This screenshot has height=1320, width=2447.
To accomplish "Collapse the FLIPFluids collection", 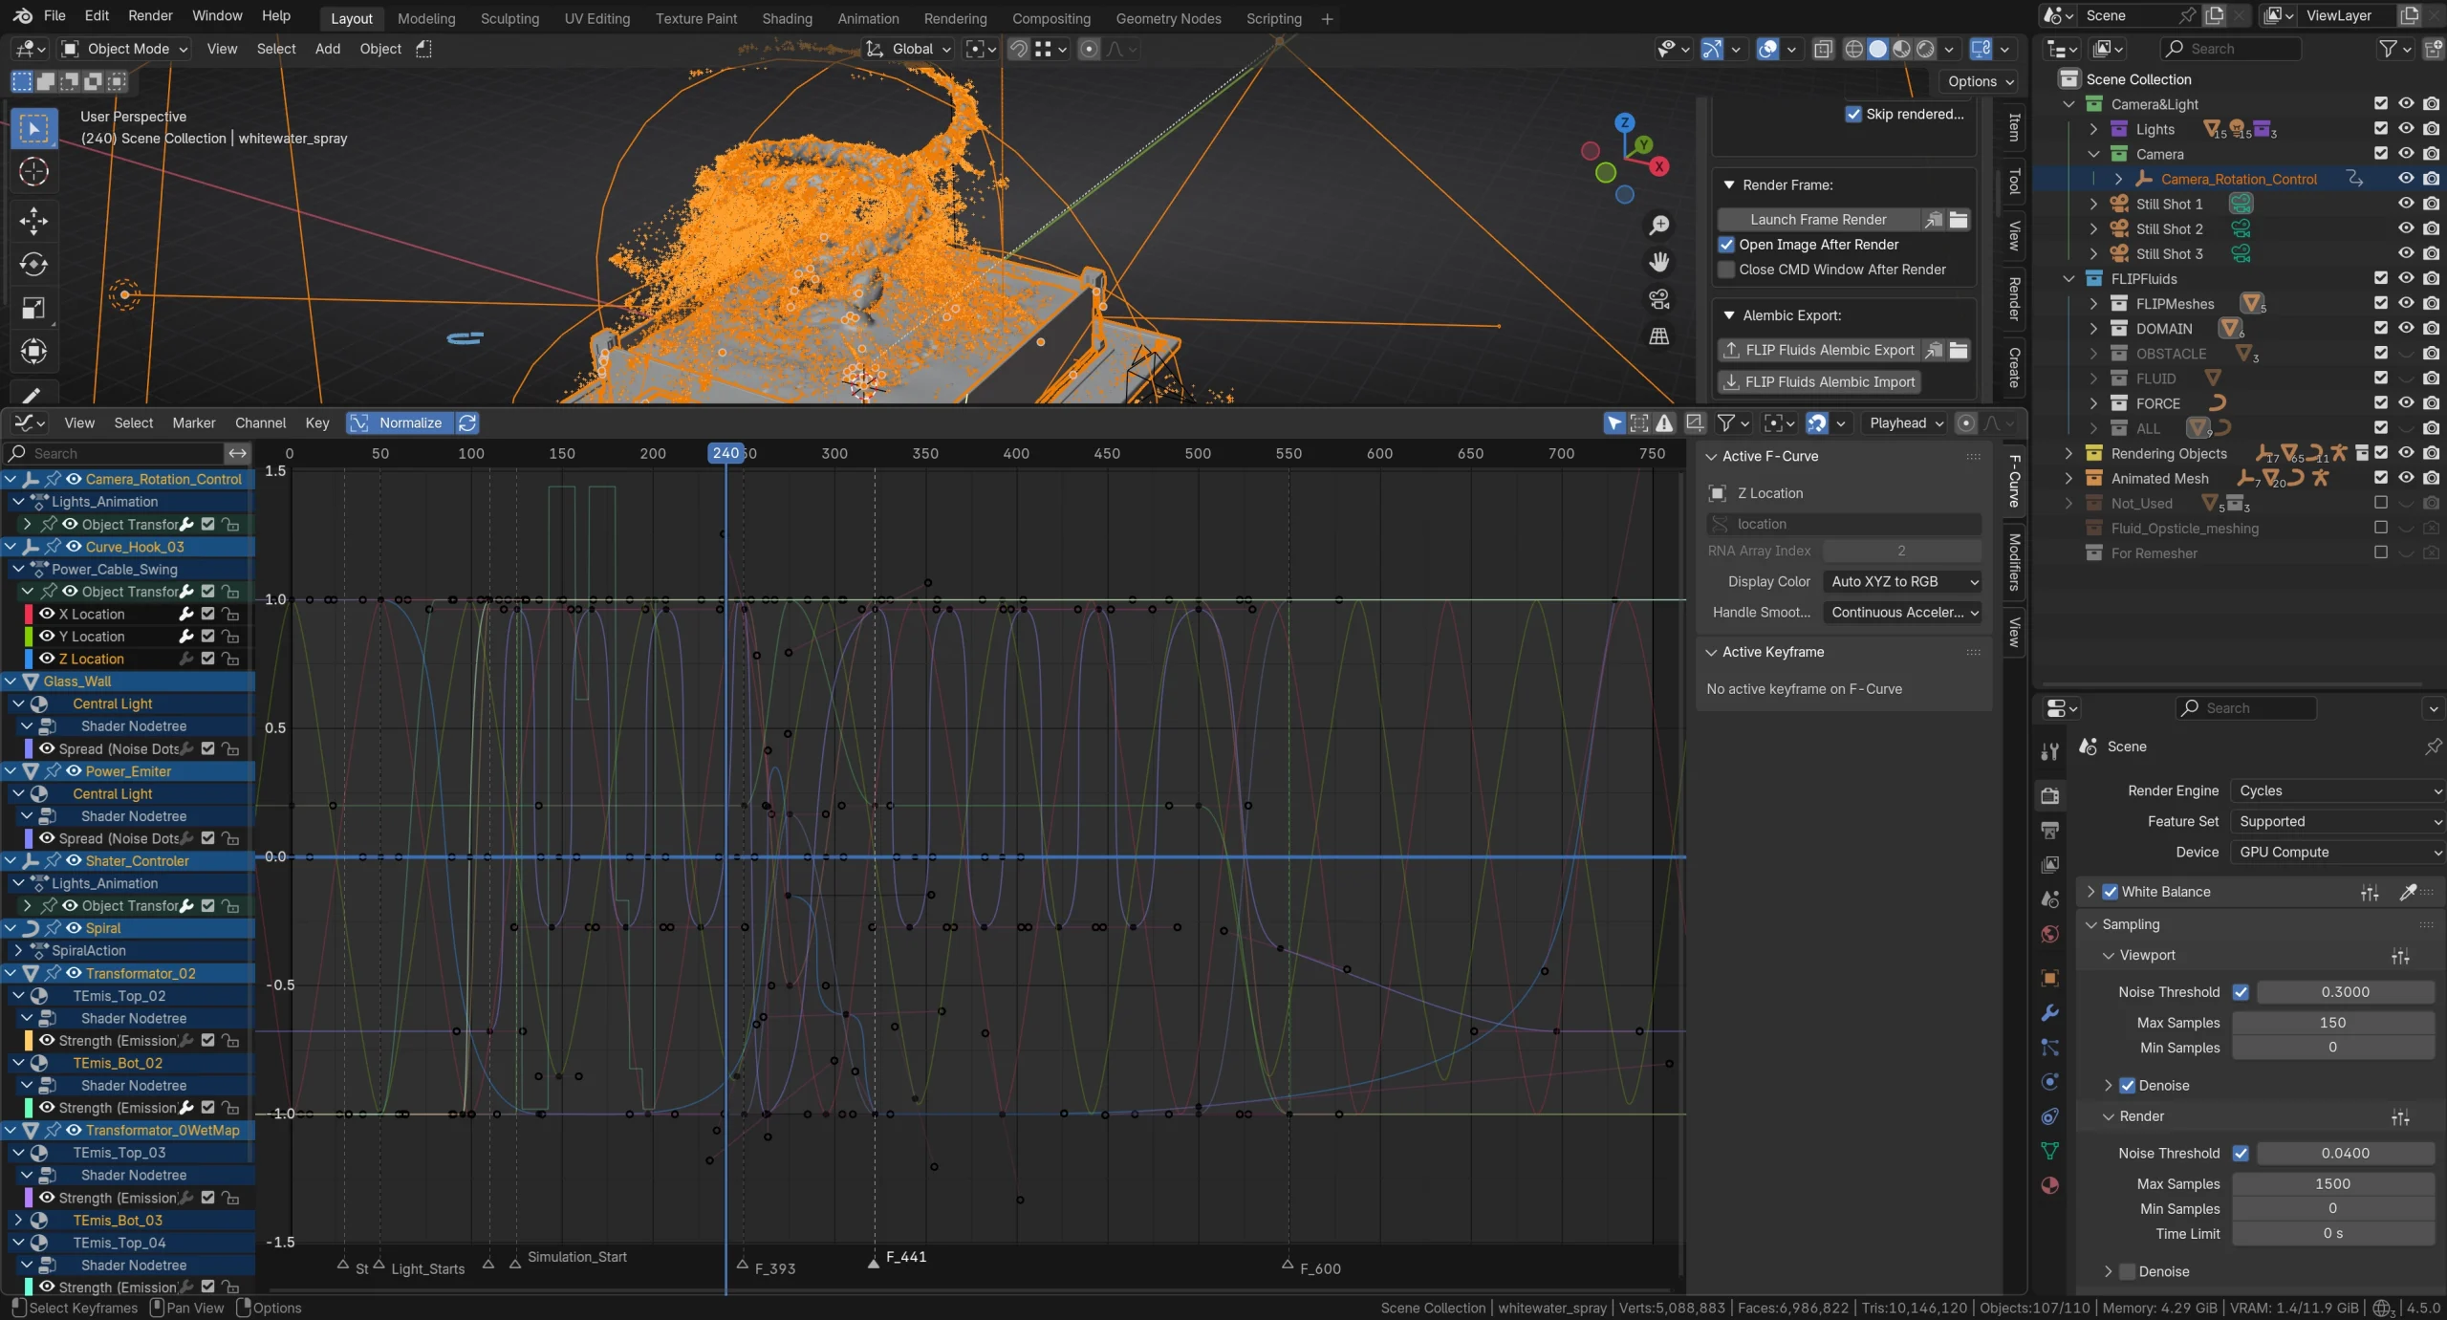I will 2069,278.
